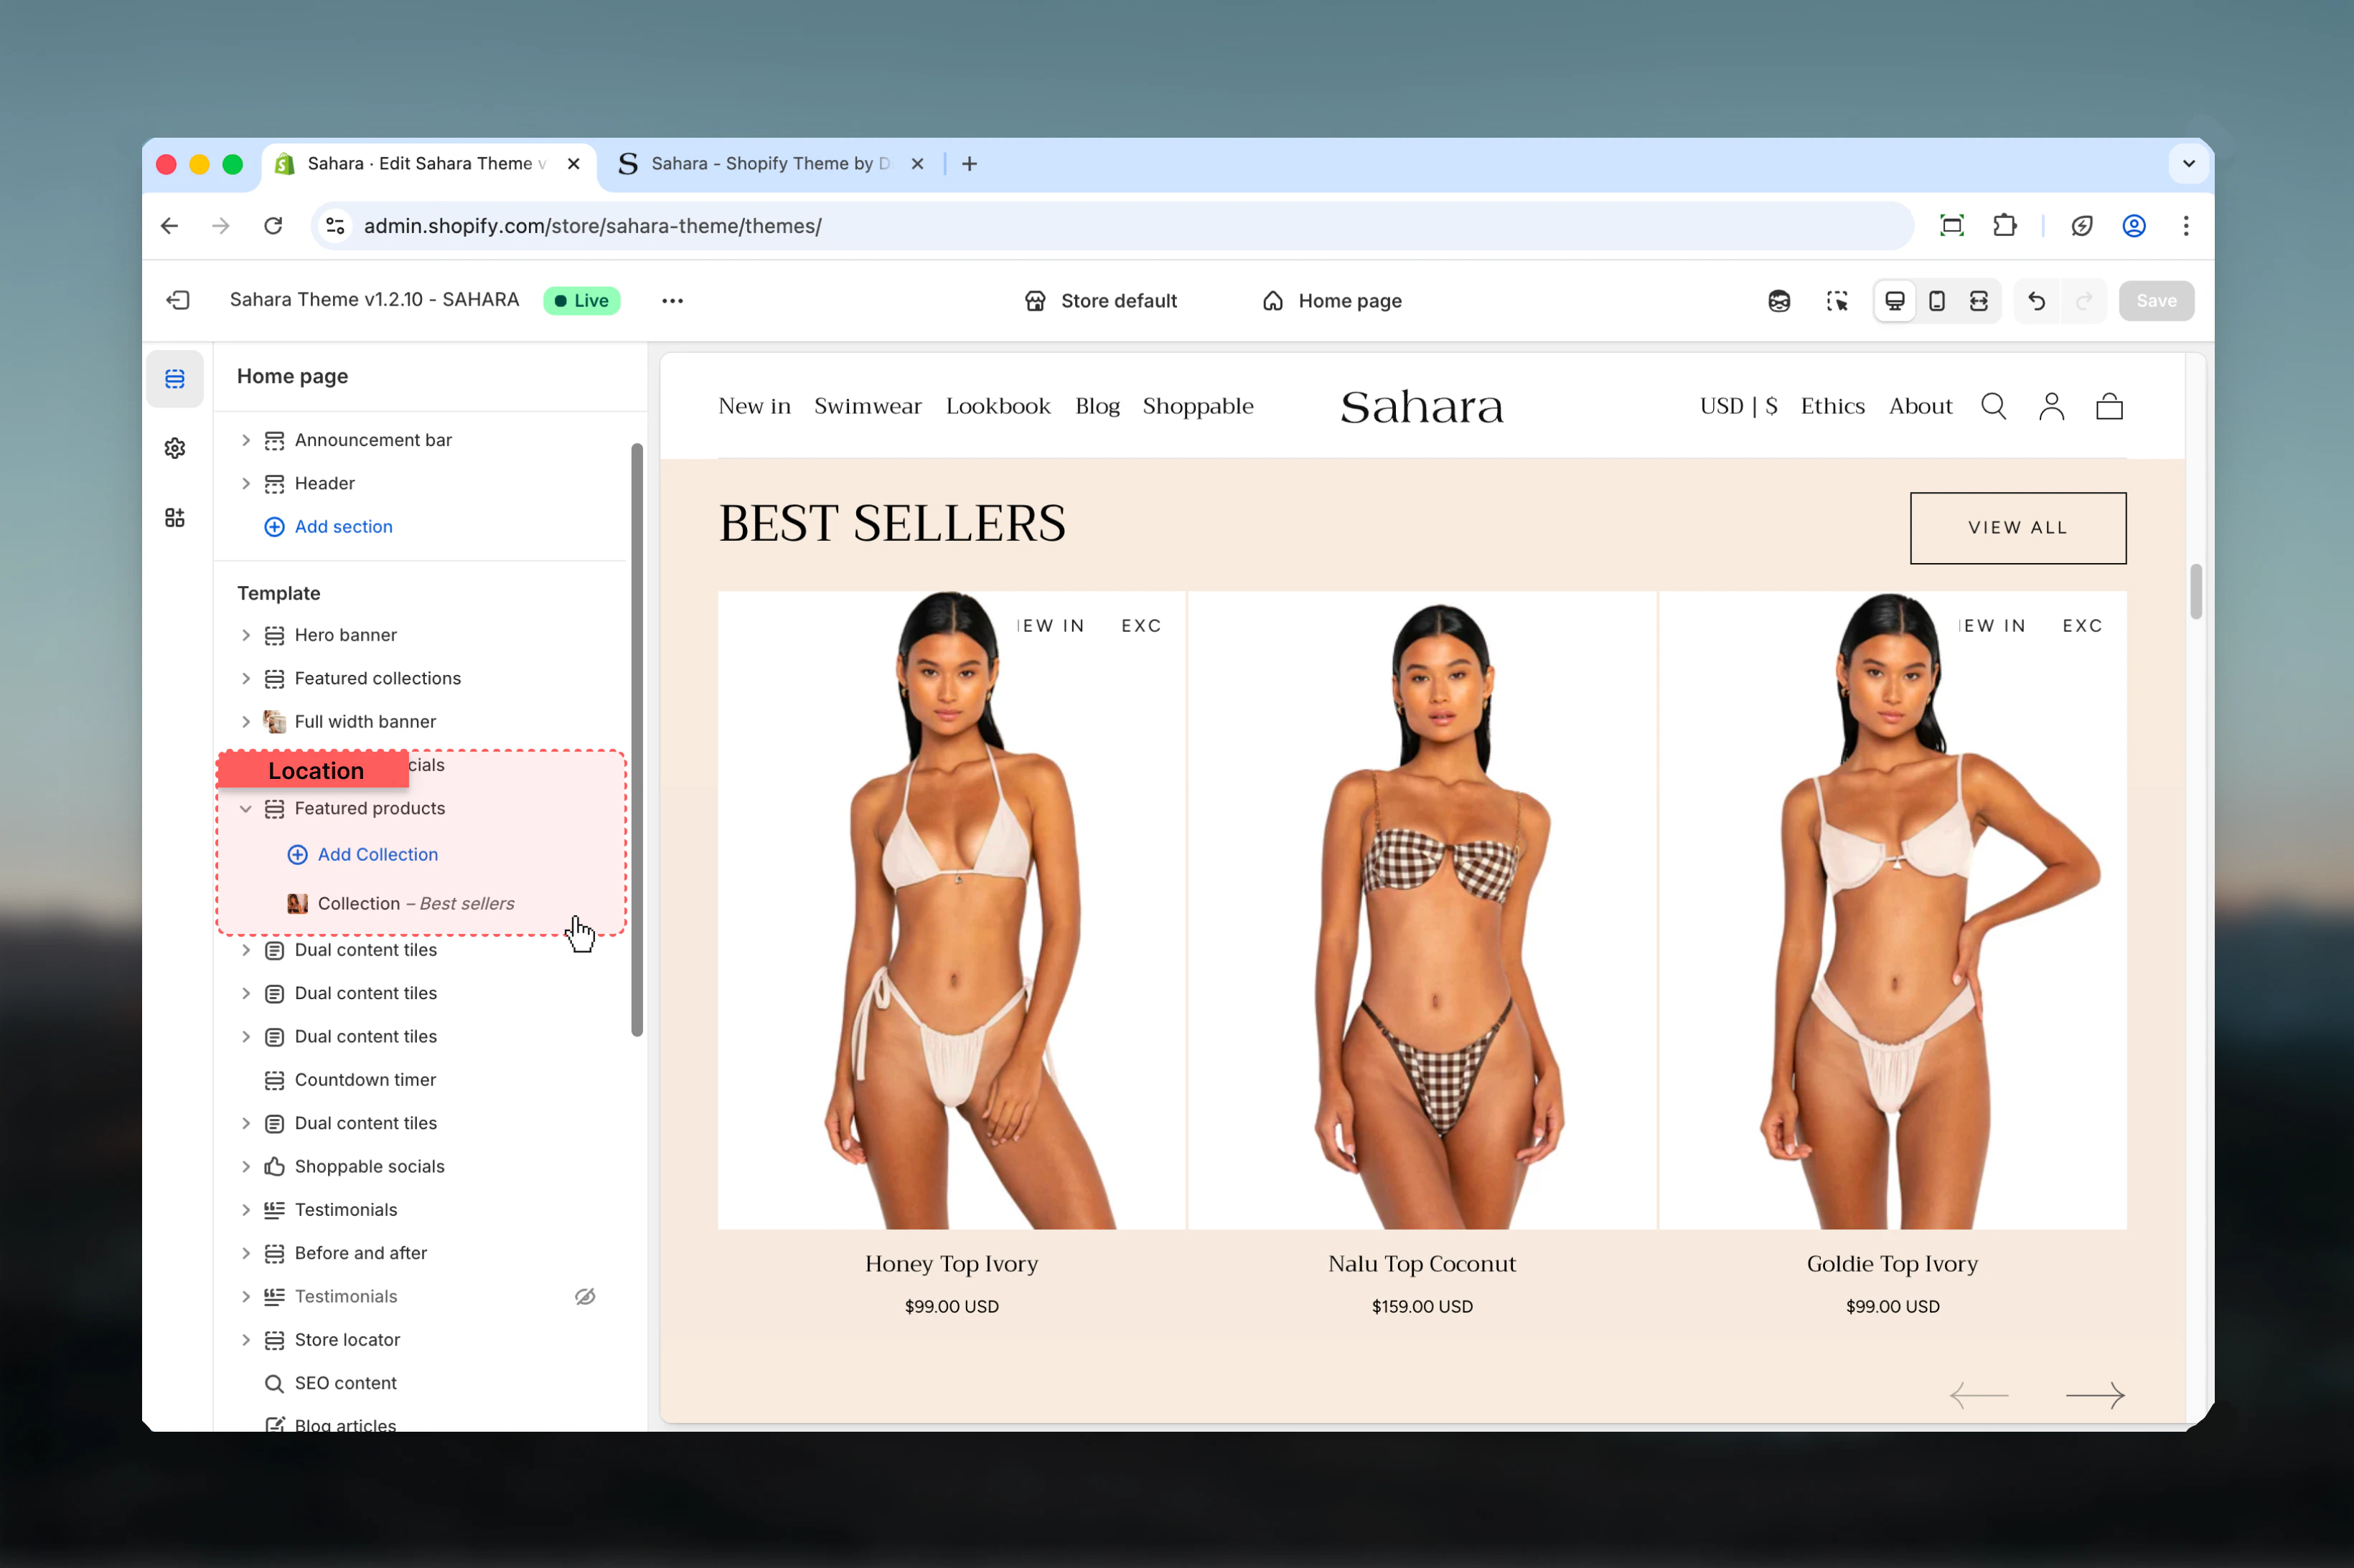Select the Edit Sahara Theme browser tab

[430, 164]
